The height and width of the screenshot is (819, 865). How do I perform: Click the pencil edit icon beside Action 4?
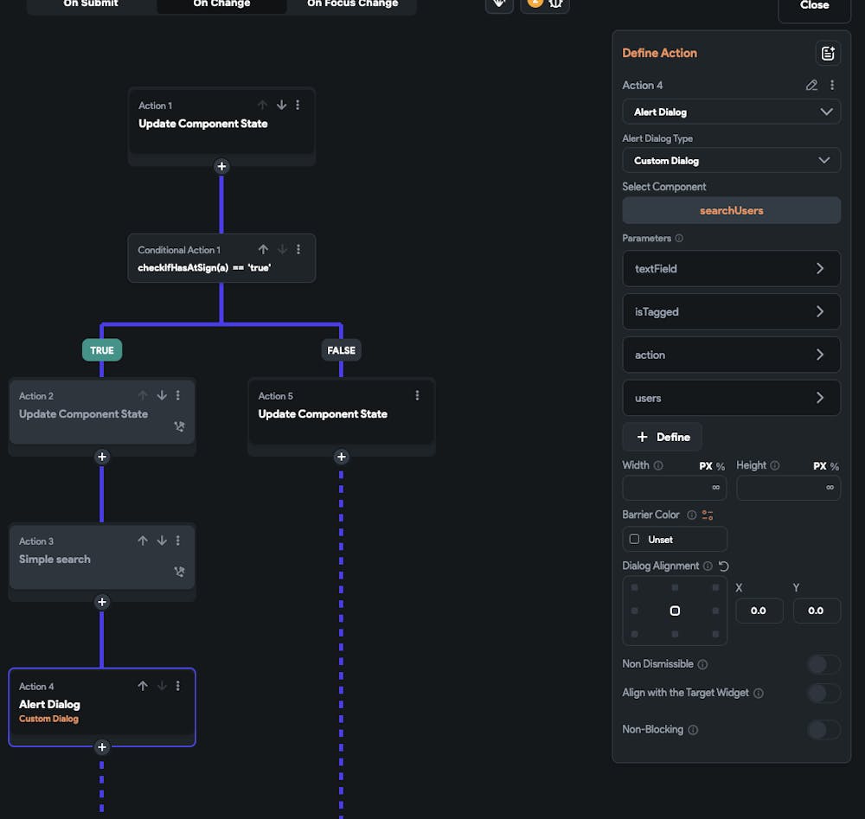coord(811,85)
